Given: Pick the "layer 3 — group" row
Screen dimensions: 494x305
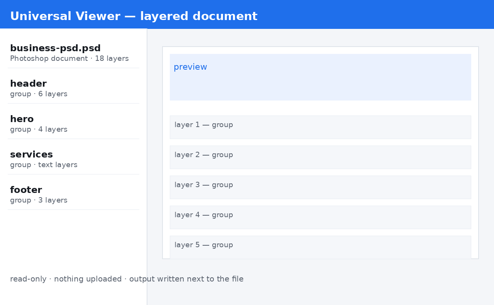Looking at the screenshot, I should tap(320, 187).
